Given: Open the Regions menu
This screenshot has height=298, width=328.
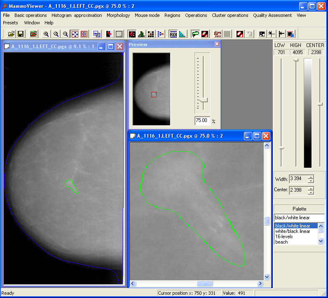Looking at the screenshot, I should (x=172, y=15).
